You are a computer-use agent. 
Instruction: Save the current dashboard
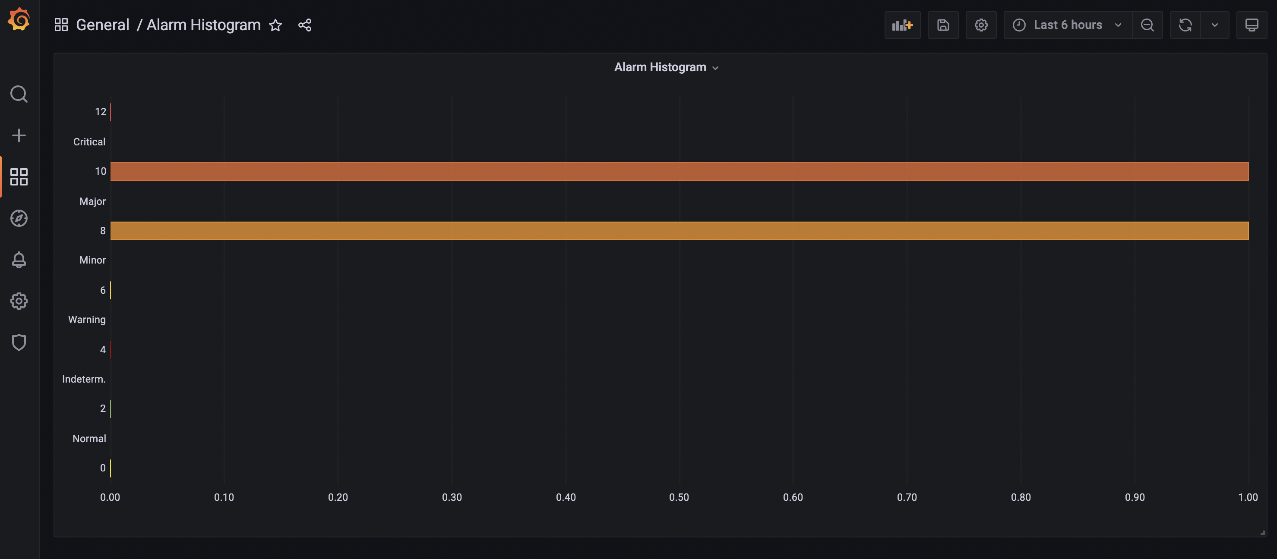[943, 24]
